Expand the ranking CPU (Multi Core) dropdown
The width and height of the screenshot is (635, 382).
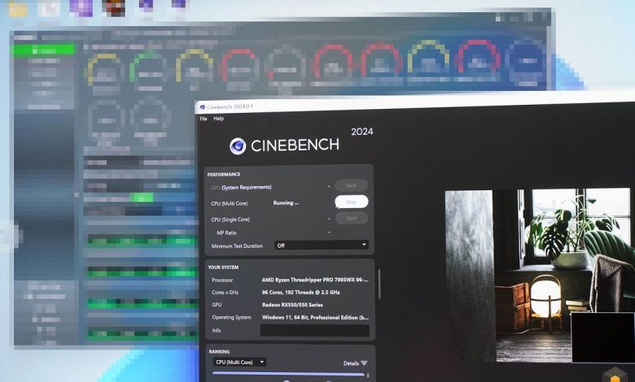point(239,362)
